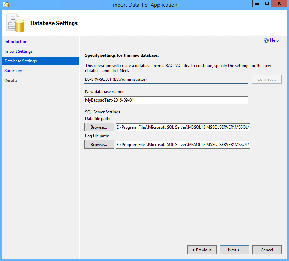The image size is (289, 261).
Task: Proceed with the Next button
Action: point(234,250)
